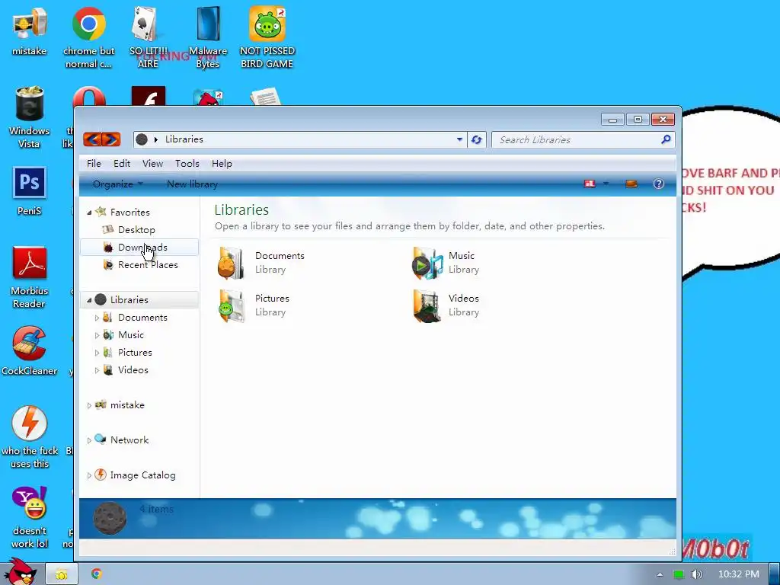The height and width of the screenshot is (585, 780).
Task: Select Network in navigation pane
Action: click(129, 440)
